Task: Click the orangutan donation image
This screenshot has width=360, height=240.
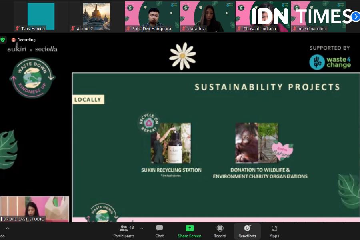Action: pyautogui.click(x=257, y=143)
